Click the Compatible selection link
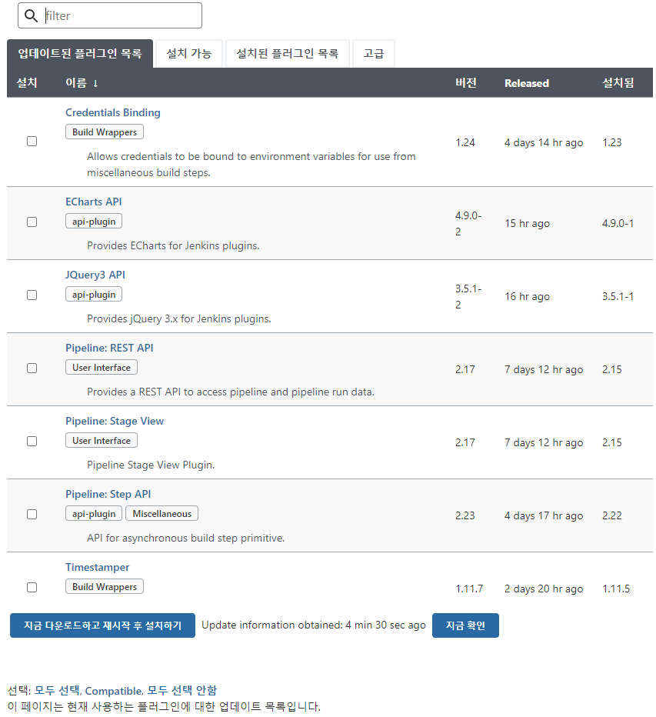This screenshot has width=656, height=717. tap(114, 691)
